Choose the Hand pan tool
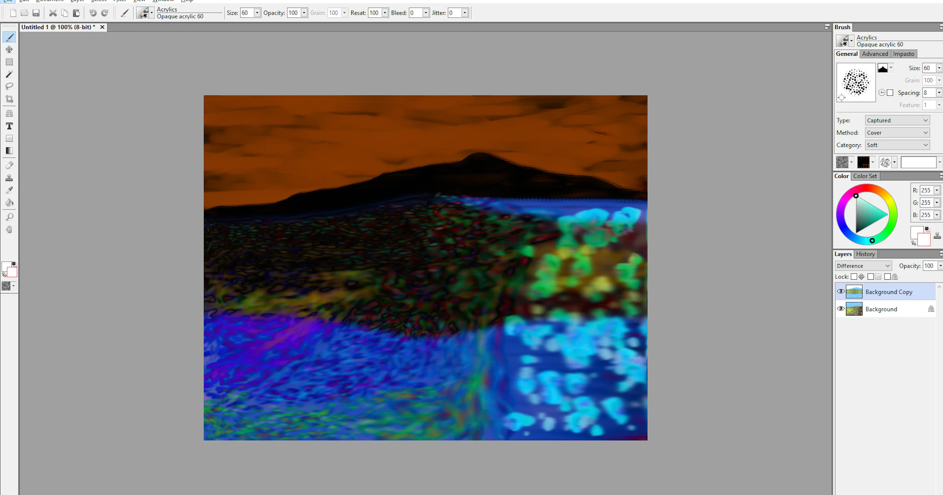 [x=9, y=229]
